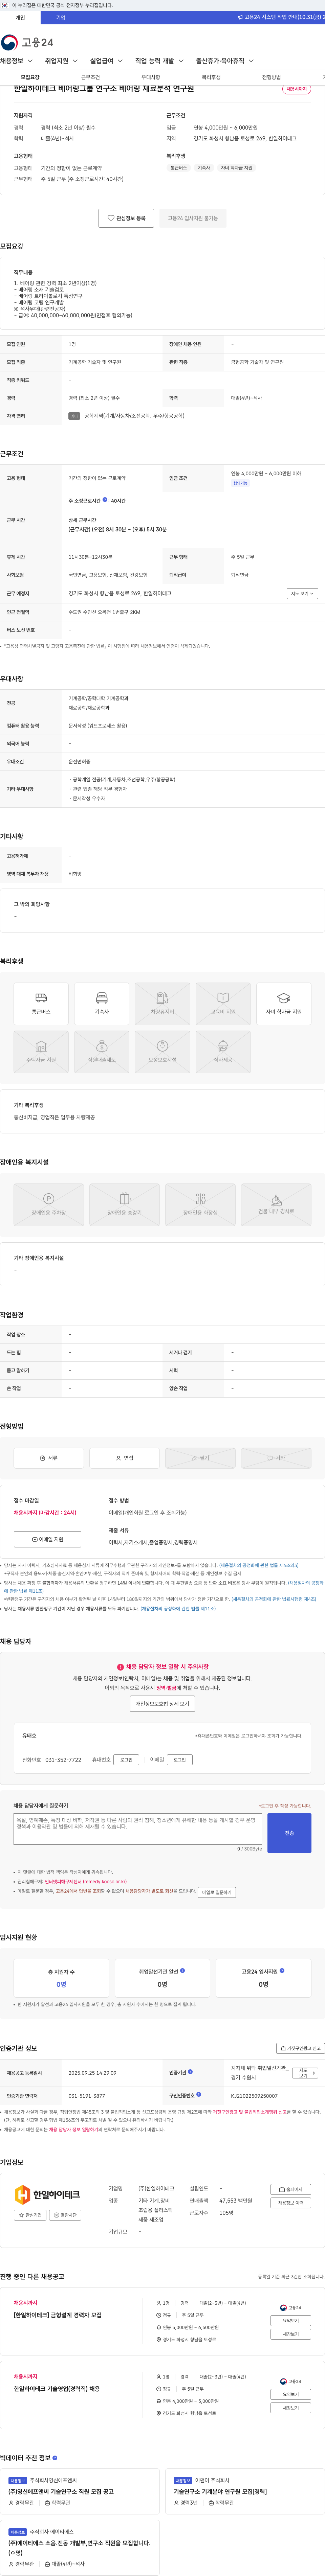Click 새창보기 for 금형설계 posting
This screenshot has height=2576, width=325.
[x=291, y=2334]
